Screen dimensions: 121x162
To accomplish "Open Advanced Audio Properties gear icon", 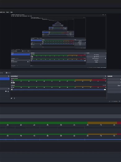I will pyautogui.click(x=11, y=98).
